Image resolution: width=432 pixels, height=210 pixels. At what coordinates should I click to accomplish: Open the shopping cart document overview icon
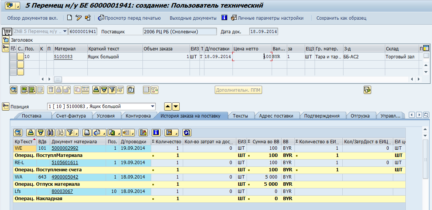tap(6, 31)
